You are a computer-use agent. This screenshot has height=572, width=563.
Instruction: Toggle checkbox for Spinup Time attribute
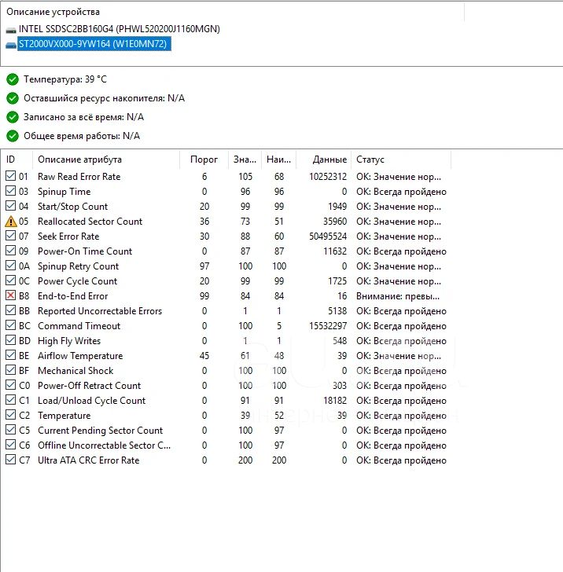pyautogui.click(x=11, y=192)
